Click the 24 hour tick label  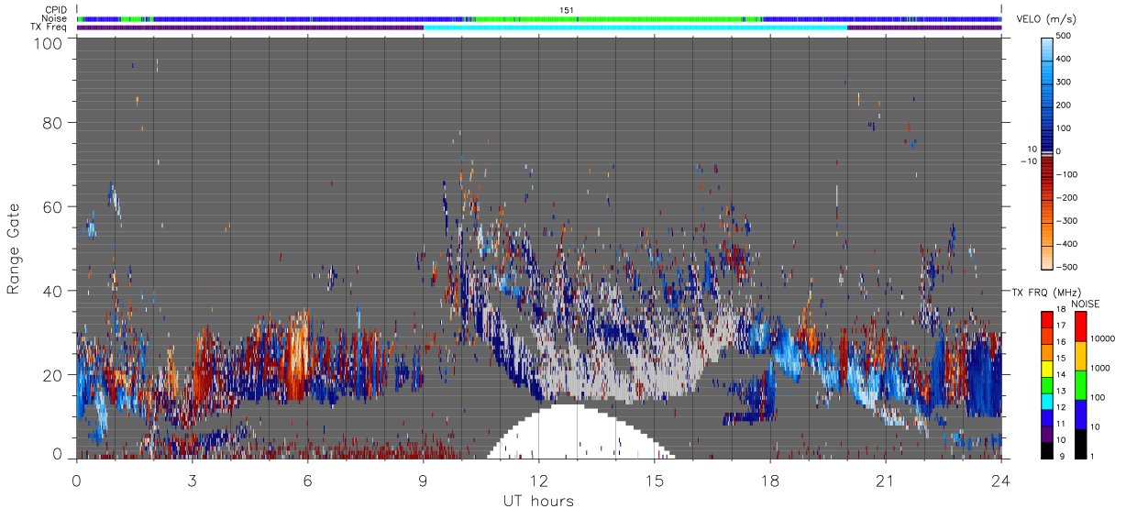(1000, 481)
